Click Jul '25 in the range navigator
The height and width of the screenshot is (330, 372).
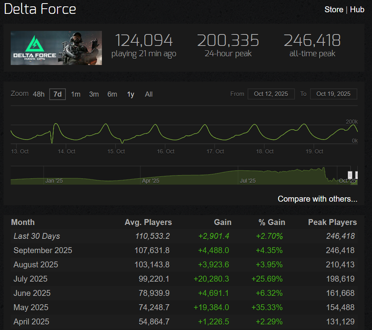tap(248, 181)
